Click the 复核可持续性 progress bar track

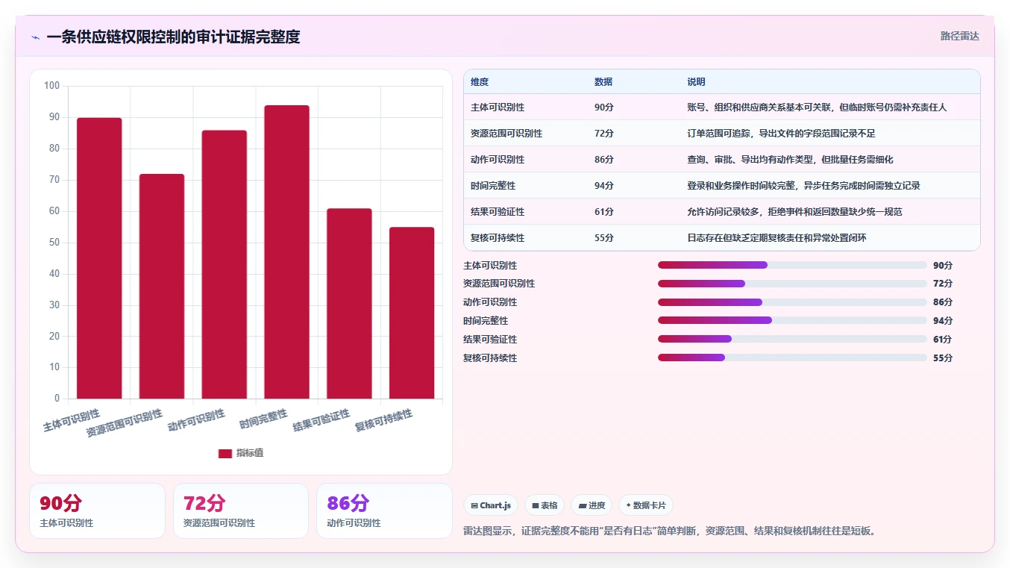pyautogui.click(x=792, y=358)
